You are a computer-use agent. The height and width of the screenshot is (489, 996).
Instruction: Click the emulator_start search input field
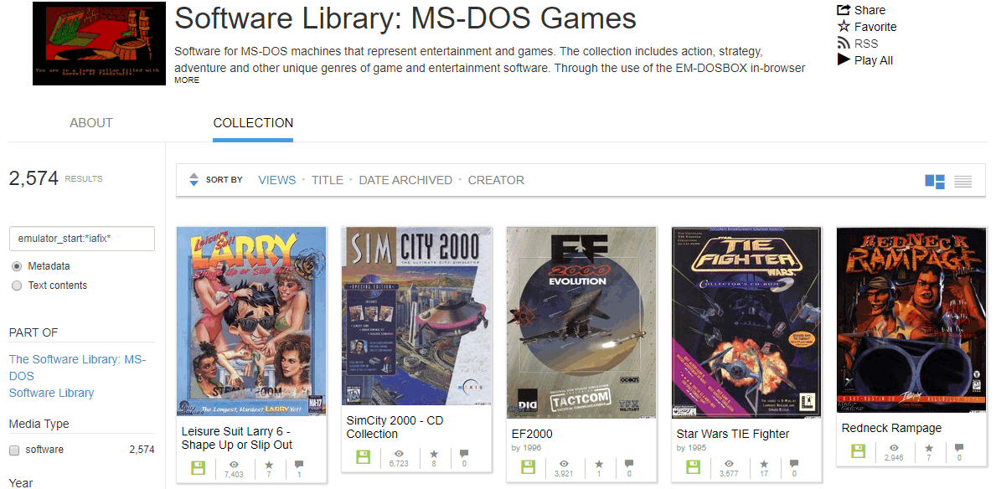click(x=82, y=238)
